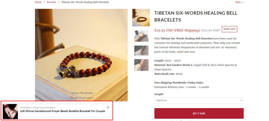
Task: Click the crossed-out $52.50 USD price
Action: (210, 30)
